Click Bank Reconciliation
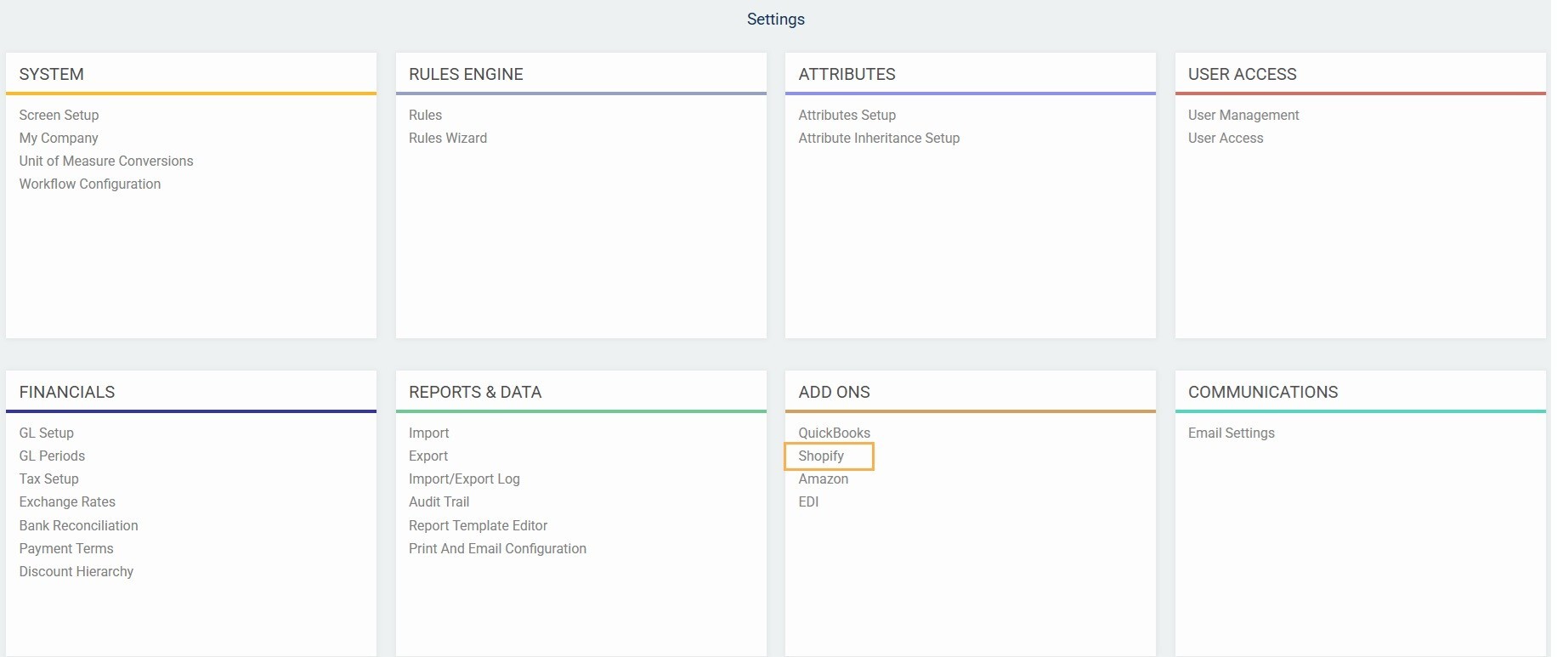 pyautogui.click(x=78, y=525)
